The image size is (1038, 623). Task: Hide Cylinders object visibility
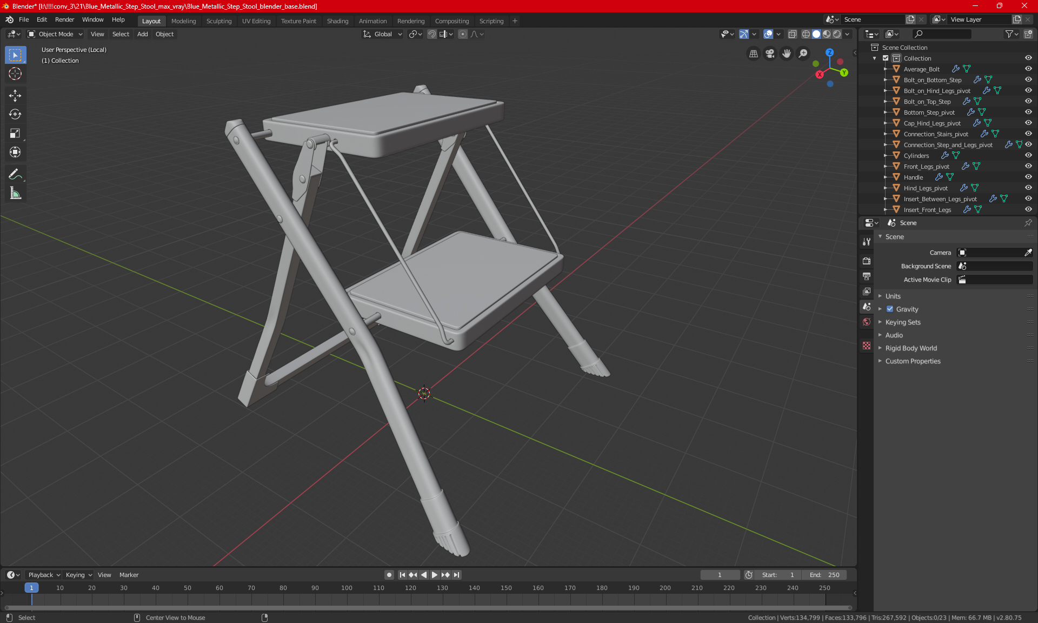click(x=1028, y=155)
